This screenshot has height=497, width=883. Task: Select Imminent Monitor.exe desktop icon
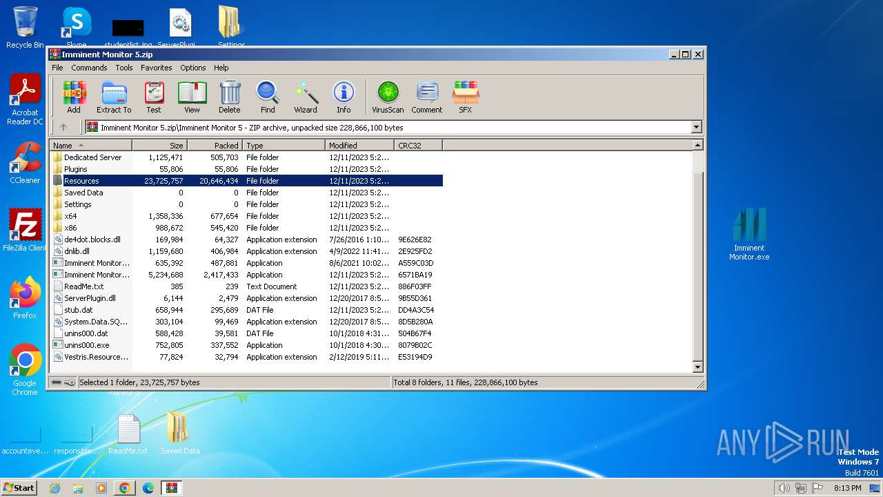point(749,235)
